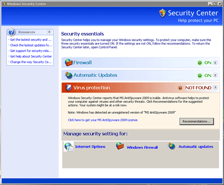
Task: Click the red NOT FOUND status indicator
Action: click(x=180, y=88)
